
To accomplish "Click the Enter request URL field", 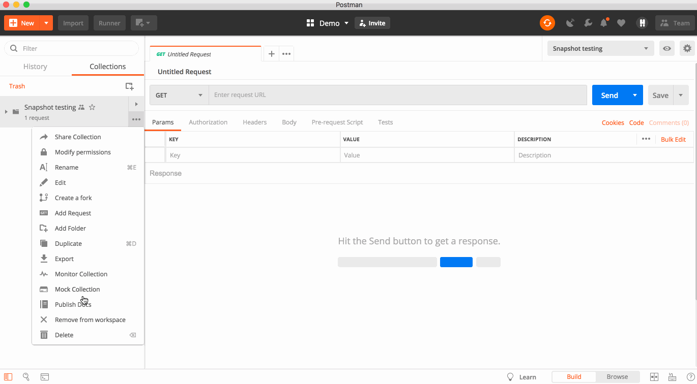I will coord(397,95).
